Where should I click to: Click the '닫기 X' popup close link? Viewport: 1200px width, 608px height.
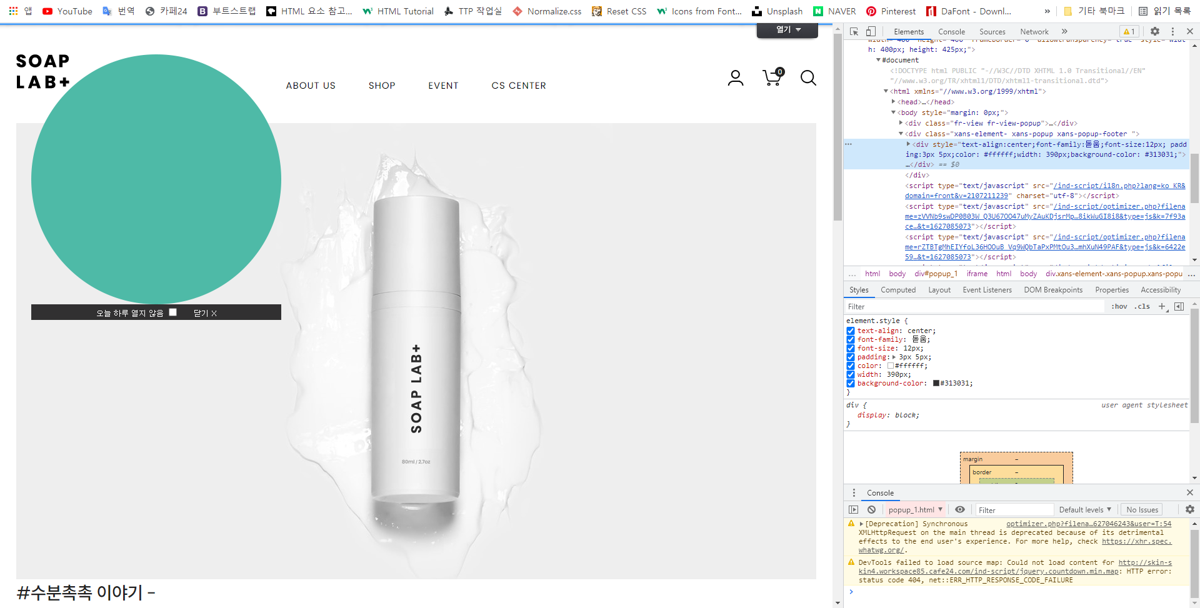205,313
